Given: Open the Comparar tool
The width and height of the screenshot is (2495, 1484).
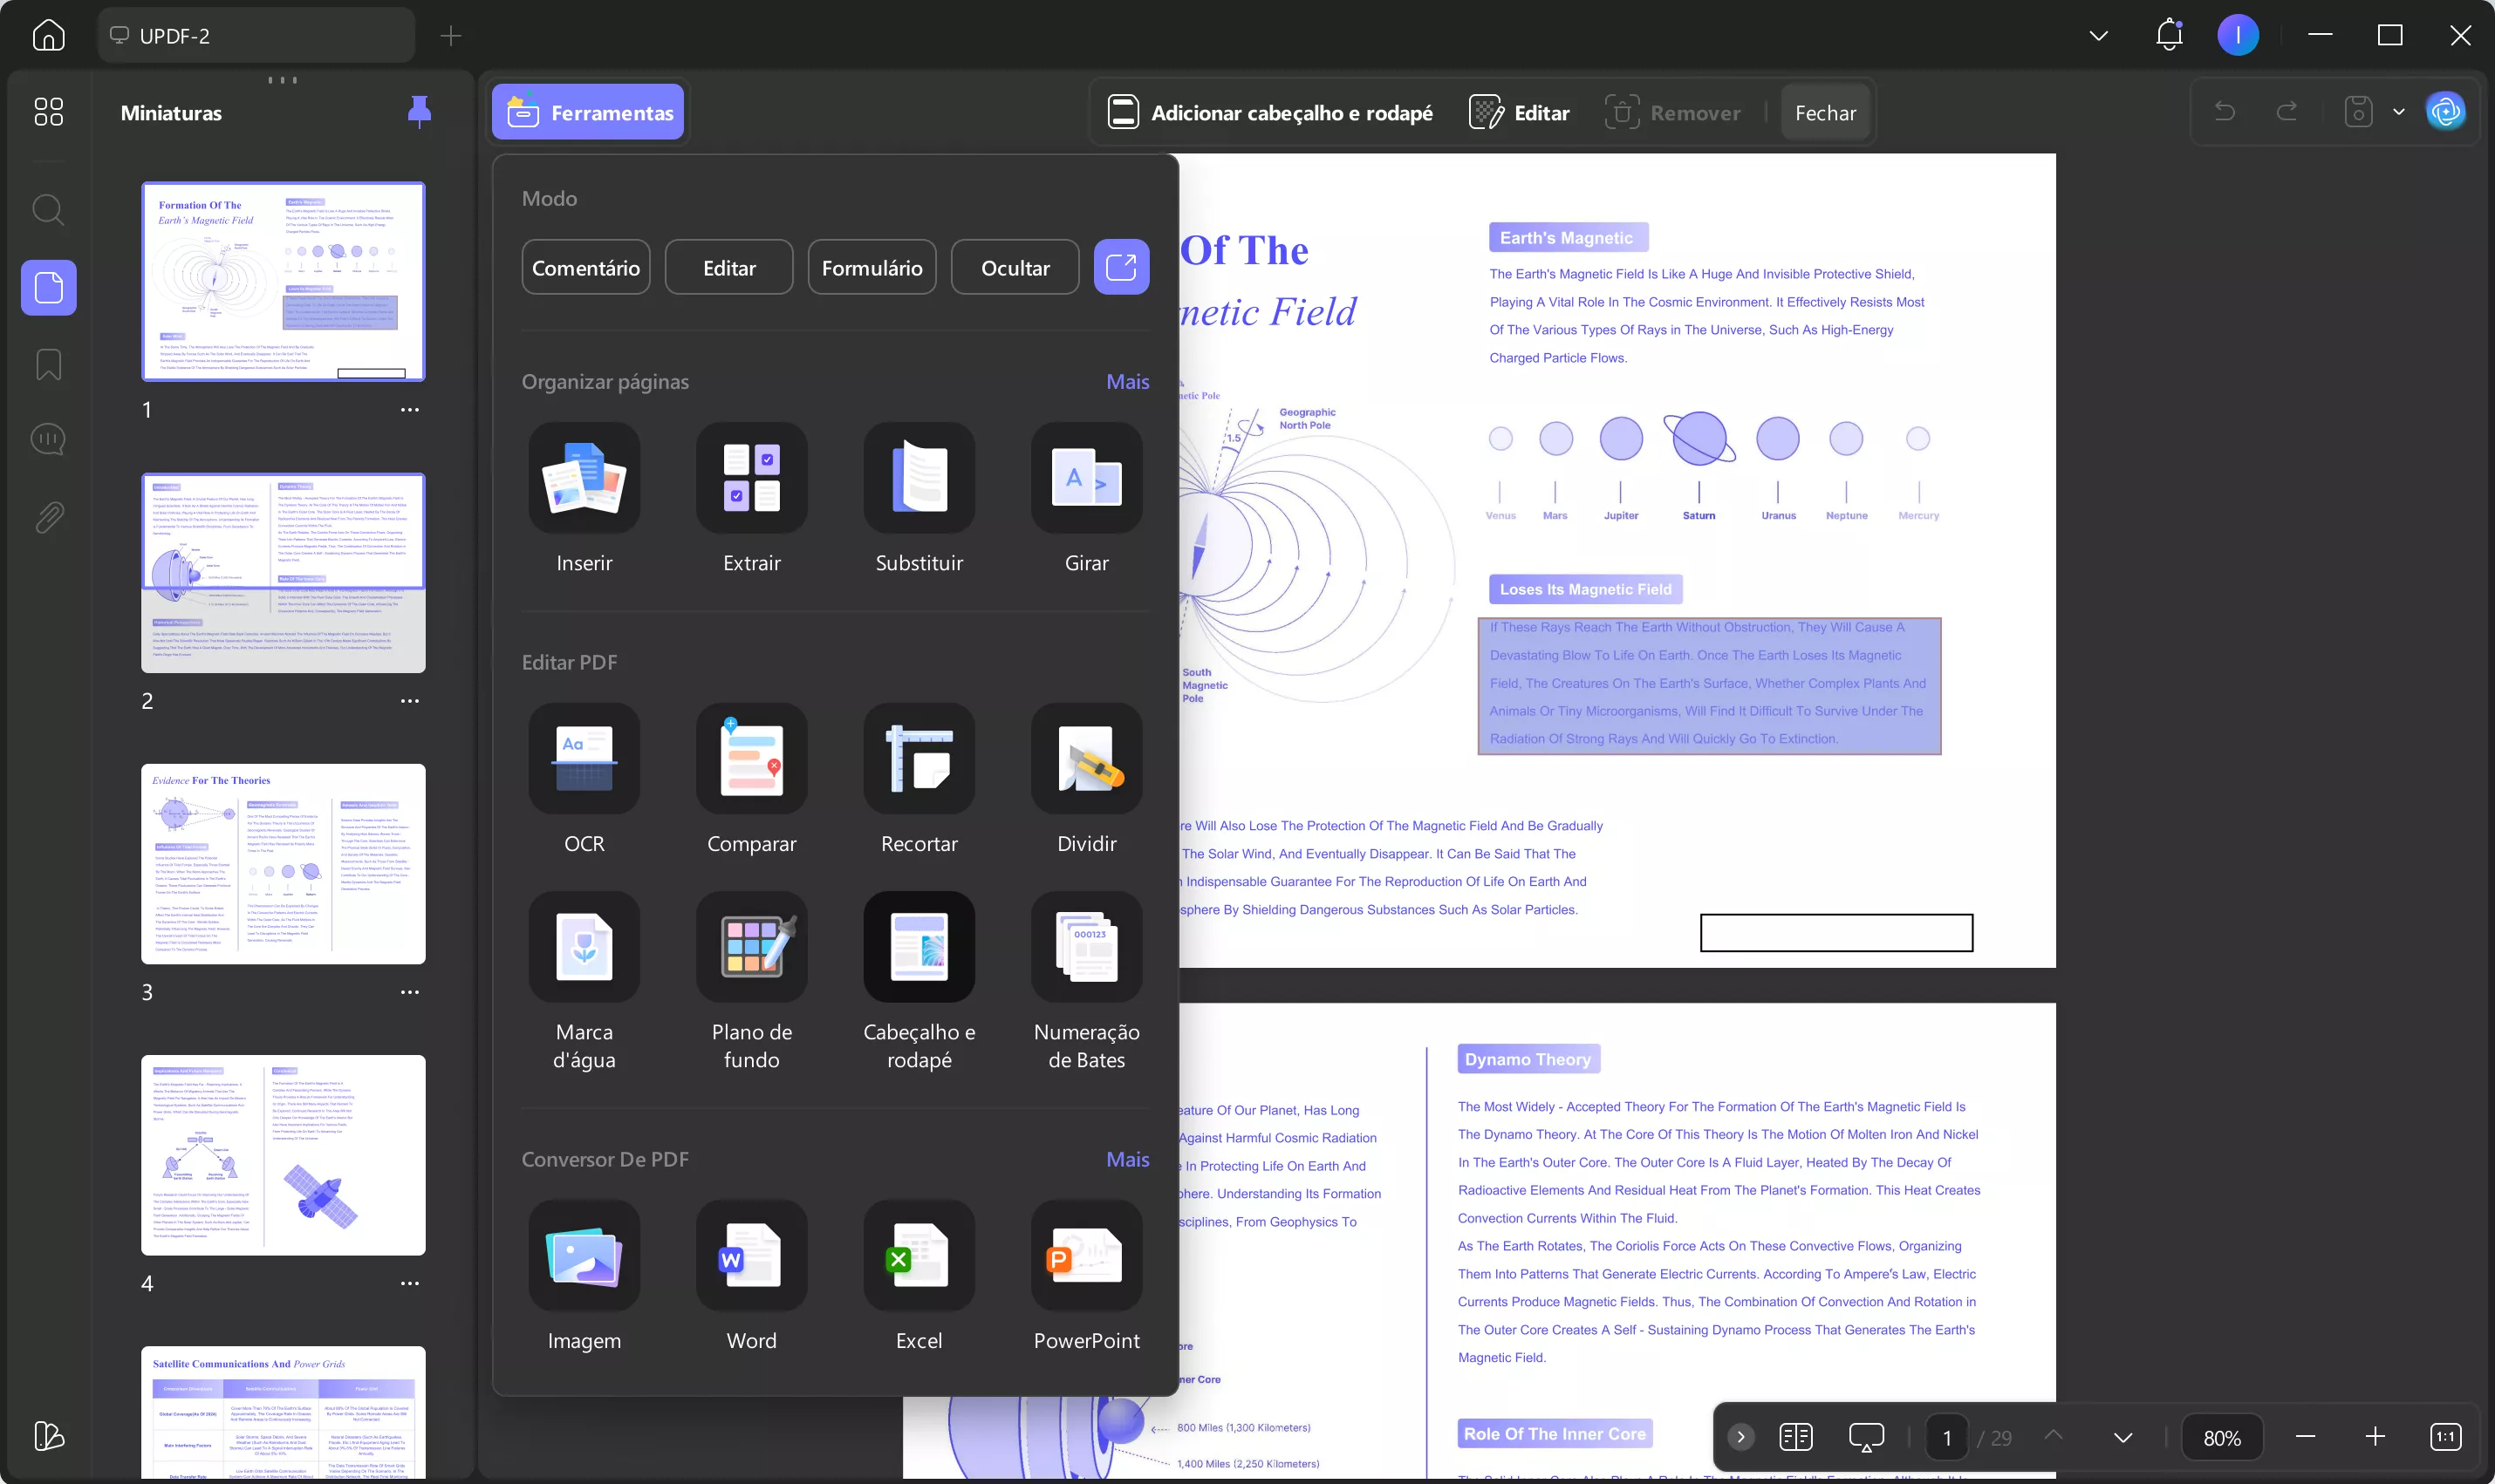Looking at the screenshot, I should click(751, 759).
